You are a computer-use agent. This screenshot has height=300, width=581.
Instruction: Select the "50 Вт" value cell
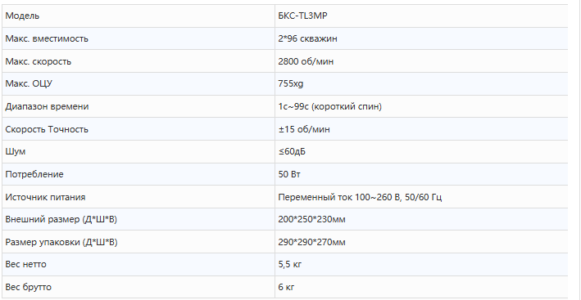click(x=421, y=174)
